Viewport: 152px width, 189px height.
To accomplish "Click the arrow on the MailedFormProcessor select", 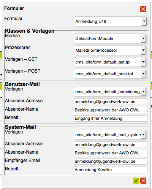I will click(x=143, y=50).
